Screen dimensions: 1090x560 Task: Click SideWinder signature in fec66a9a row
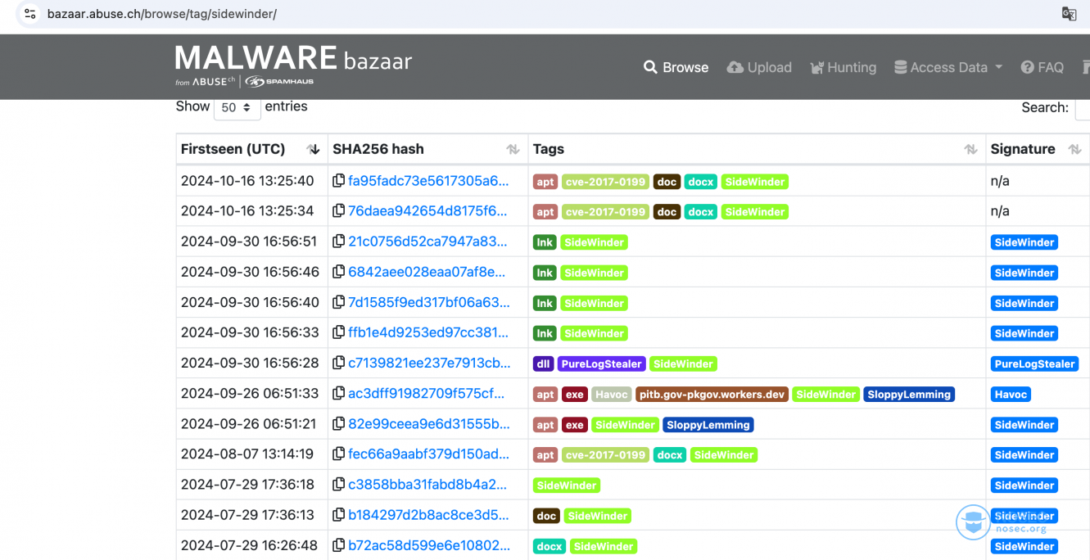point(1024,455)
